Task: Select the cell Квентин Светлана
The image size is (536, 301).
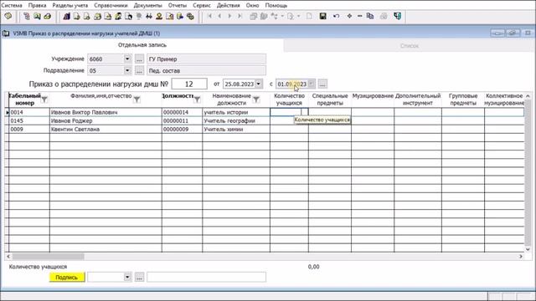Action: [106, 130]
